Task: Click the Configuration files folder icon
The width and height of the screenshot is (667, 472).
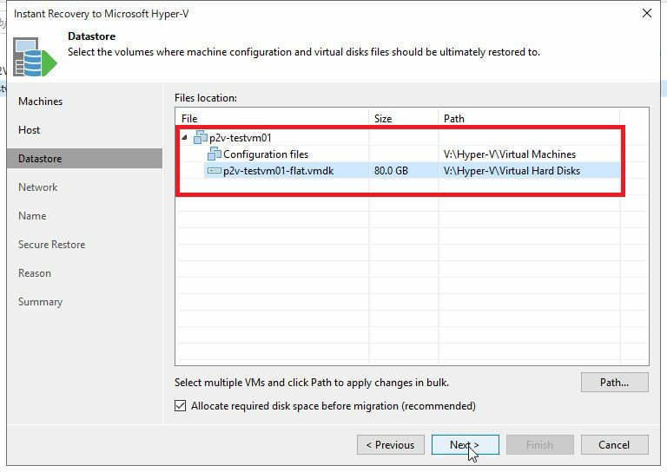Action: (x=215, y=154)
